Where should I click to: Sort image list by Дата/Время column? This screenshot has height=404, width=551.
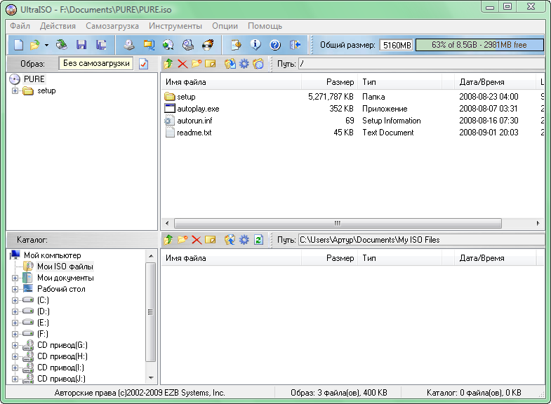[x=494, y=82]
